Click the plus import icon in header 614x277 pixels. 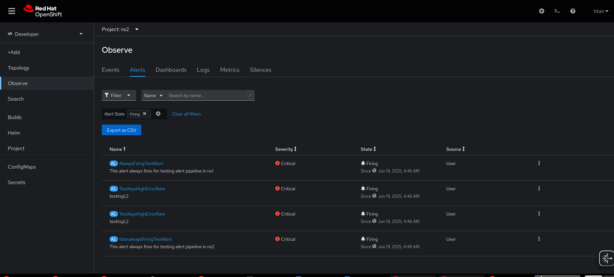[541, 11]
